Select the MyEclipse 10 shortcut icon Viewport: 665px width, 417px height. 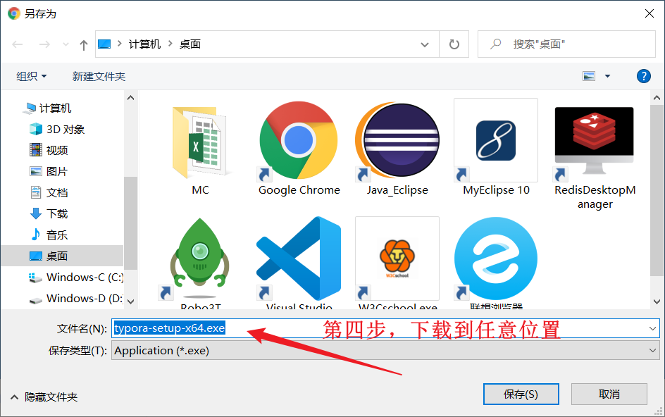tap(496, 140)
